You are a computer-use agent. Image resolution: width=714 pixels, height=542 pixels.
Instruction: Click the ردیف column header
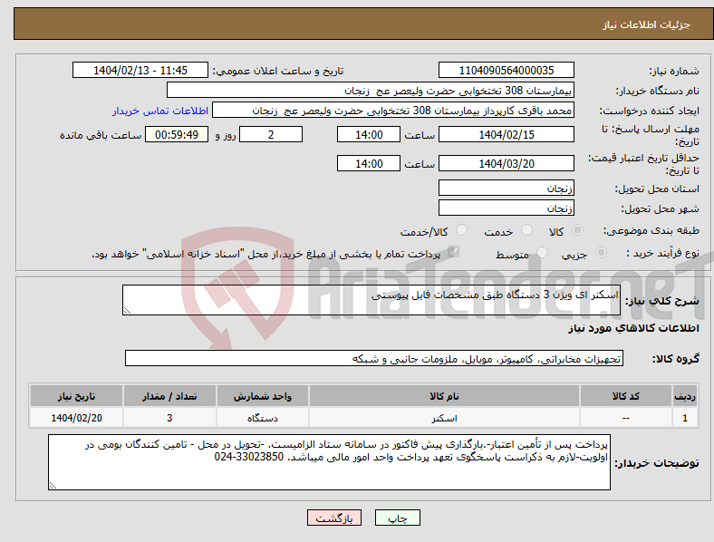(685, 396)
